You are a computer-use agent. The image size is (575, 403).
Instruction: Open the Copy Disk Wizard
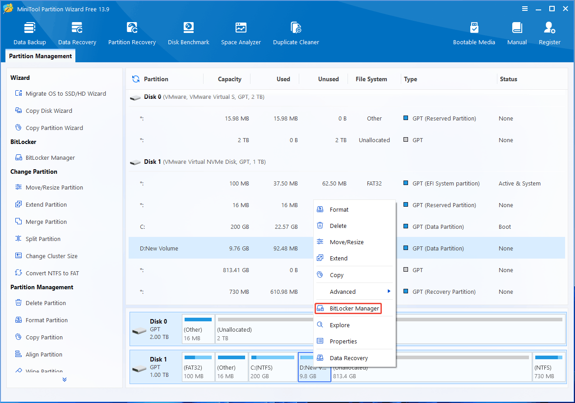pyautogui.click(x=43, y=111)
